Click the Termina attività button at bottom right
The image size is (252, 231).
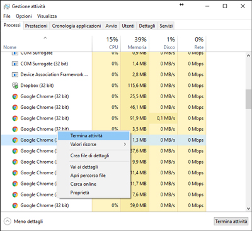click(231, 222)
